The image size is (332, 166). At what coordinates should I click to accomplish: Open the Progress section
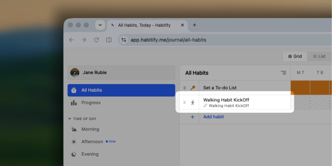pos(121,103)
